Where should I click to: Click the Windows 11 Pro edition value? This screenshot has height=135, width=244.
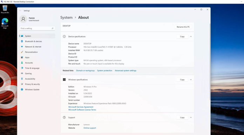[x=90, y=87]
